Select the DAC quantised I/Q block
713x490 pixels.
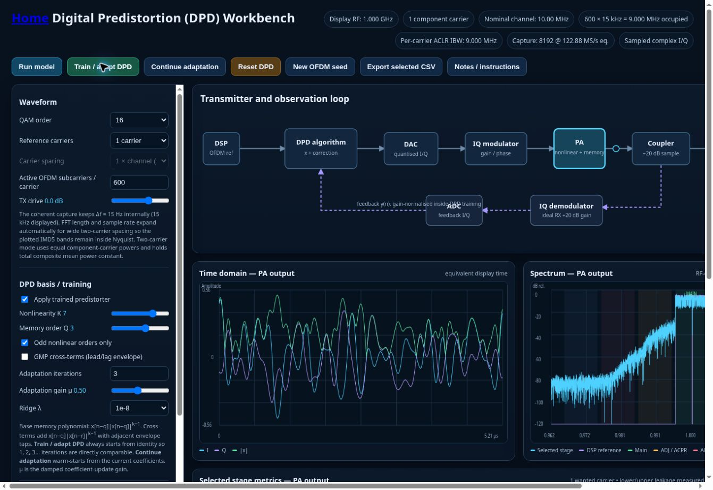point(411,148)
